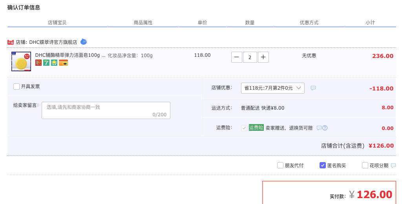Click the 实付款 amount 126.00
402x204 pixels.
tap(375, 195)
